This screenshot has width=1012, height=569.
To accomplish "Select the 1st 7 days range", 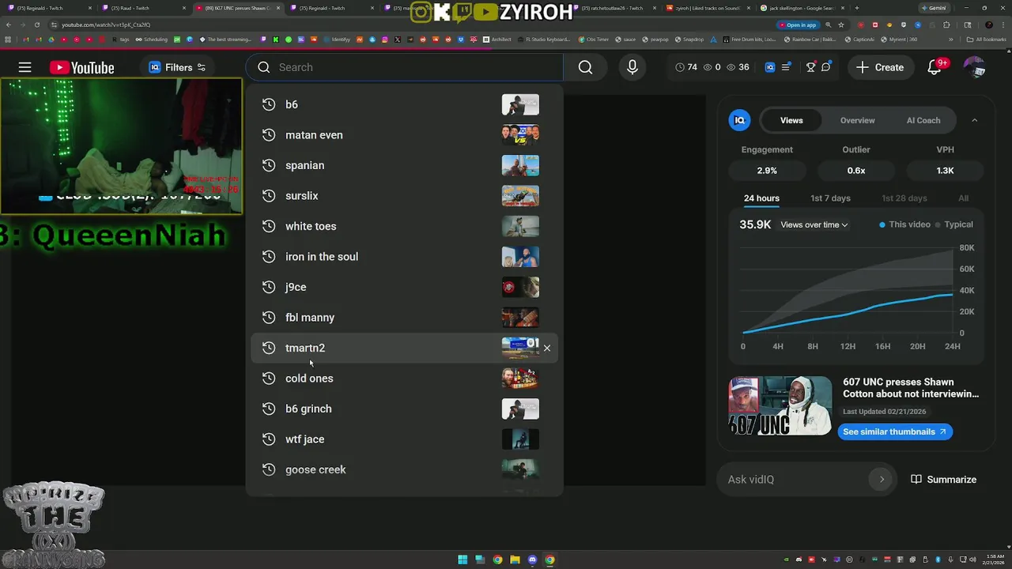I will (830, 198).
